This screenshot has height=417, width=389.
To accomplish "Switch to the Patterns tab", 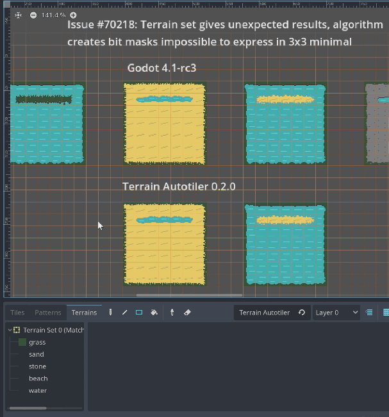I will point(48,313).
